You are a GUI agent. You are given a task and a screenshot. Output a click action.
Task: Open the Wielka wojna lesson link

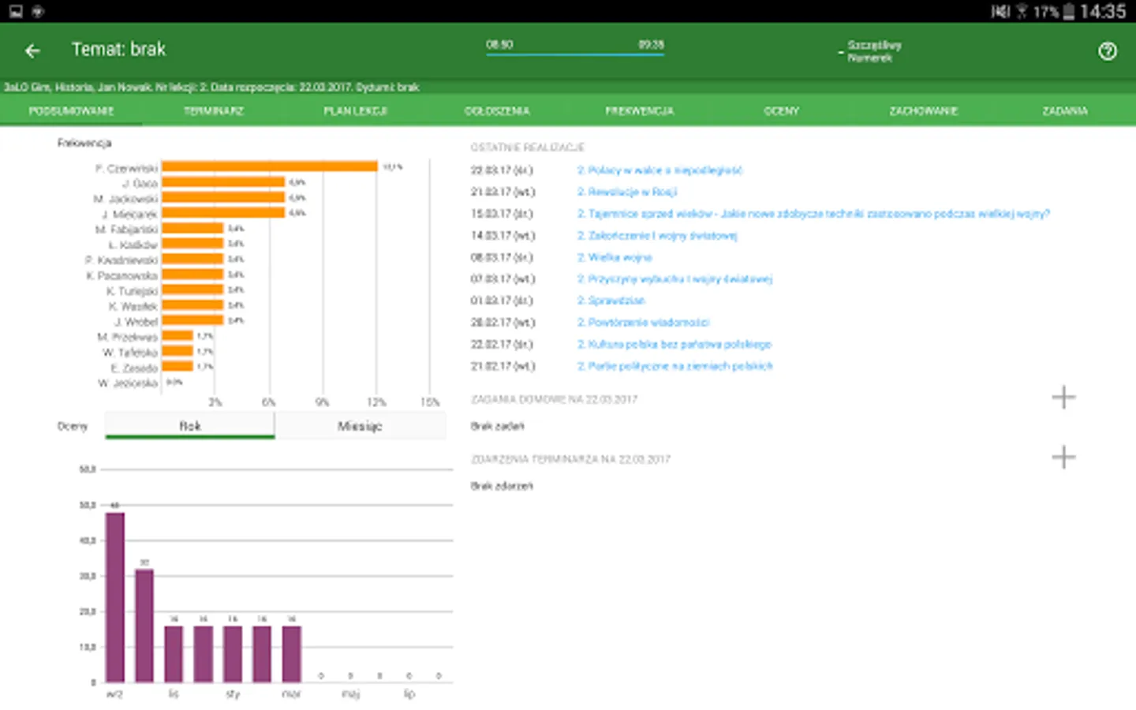(615, 257)
